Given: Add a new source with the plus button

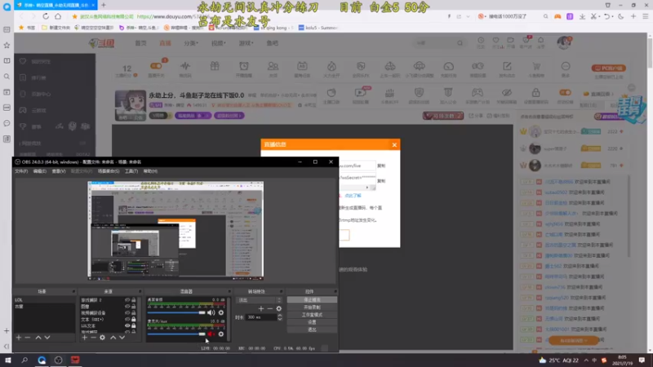Looking at the screenshot, I should 85,338.
